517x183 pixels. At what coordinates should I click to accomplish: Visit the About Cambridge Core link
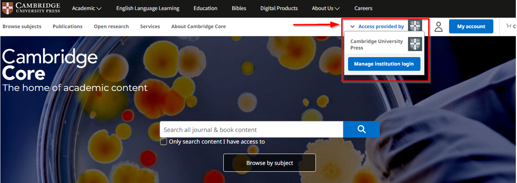click(198, 27)
